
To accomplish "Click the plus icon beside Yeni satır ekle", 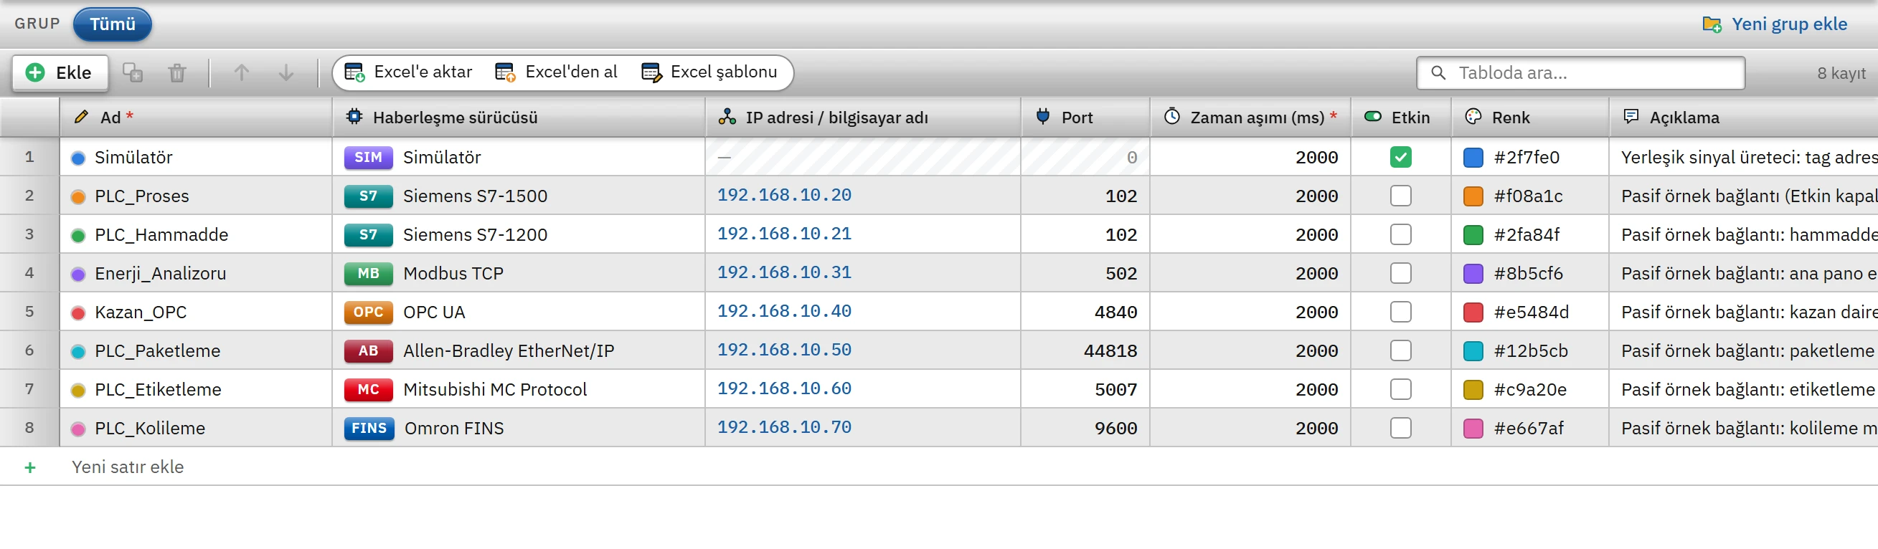I will (x=30, y=467).
